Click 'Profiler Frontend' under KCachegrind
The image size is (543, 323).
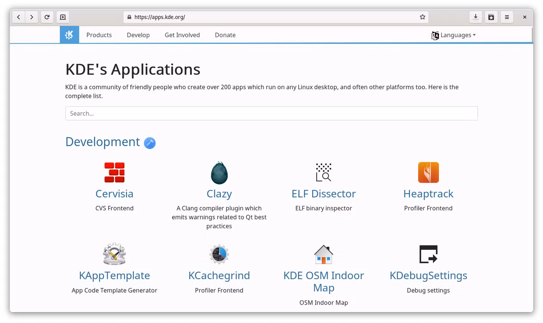pyautogui.click(x=219, y=290)
